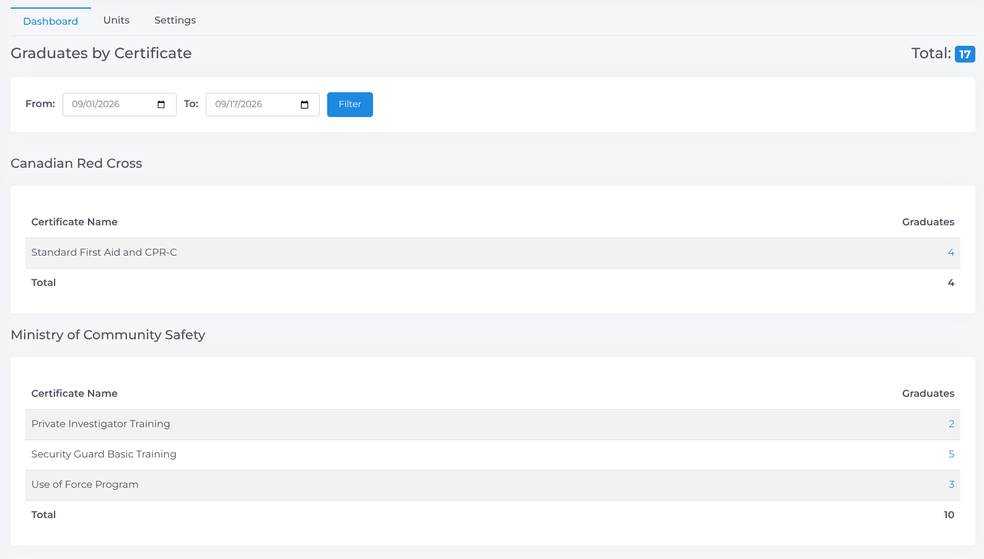
Task: Click the Total label in Canadian Red Cross table
Action: (x=43, y=283)
